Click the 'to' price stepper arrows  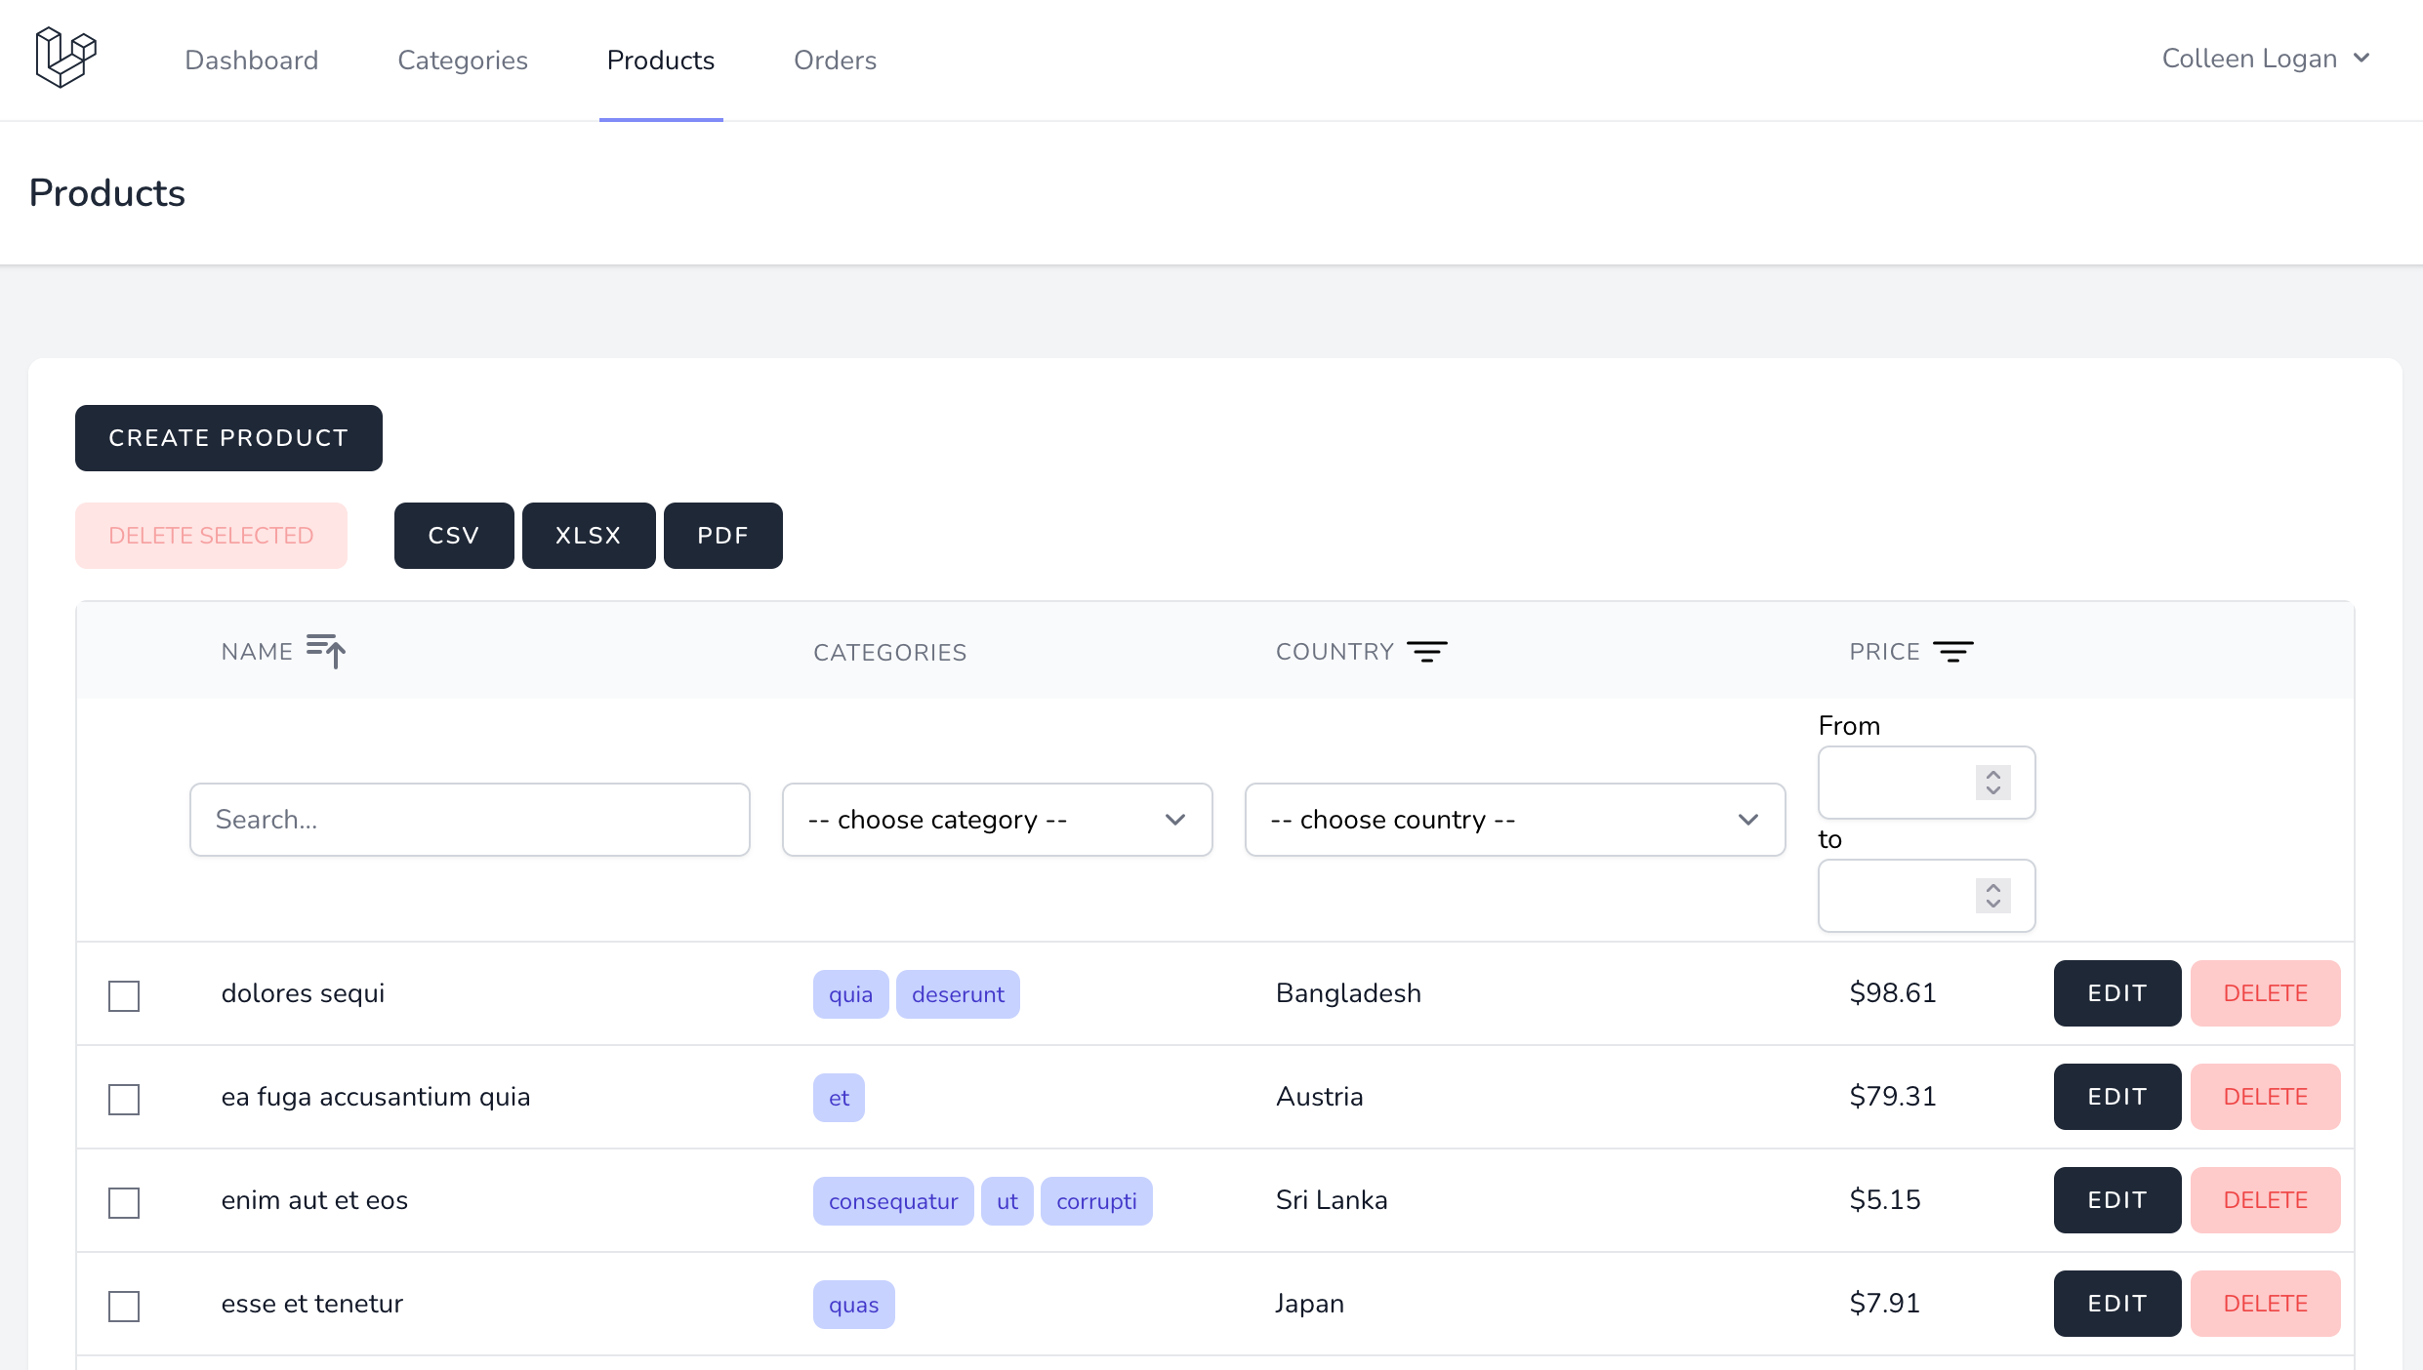tap(1992, 896)
